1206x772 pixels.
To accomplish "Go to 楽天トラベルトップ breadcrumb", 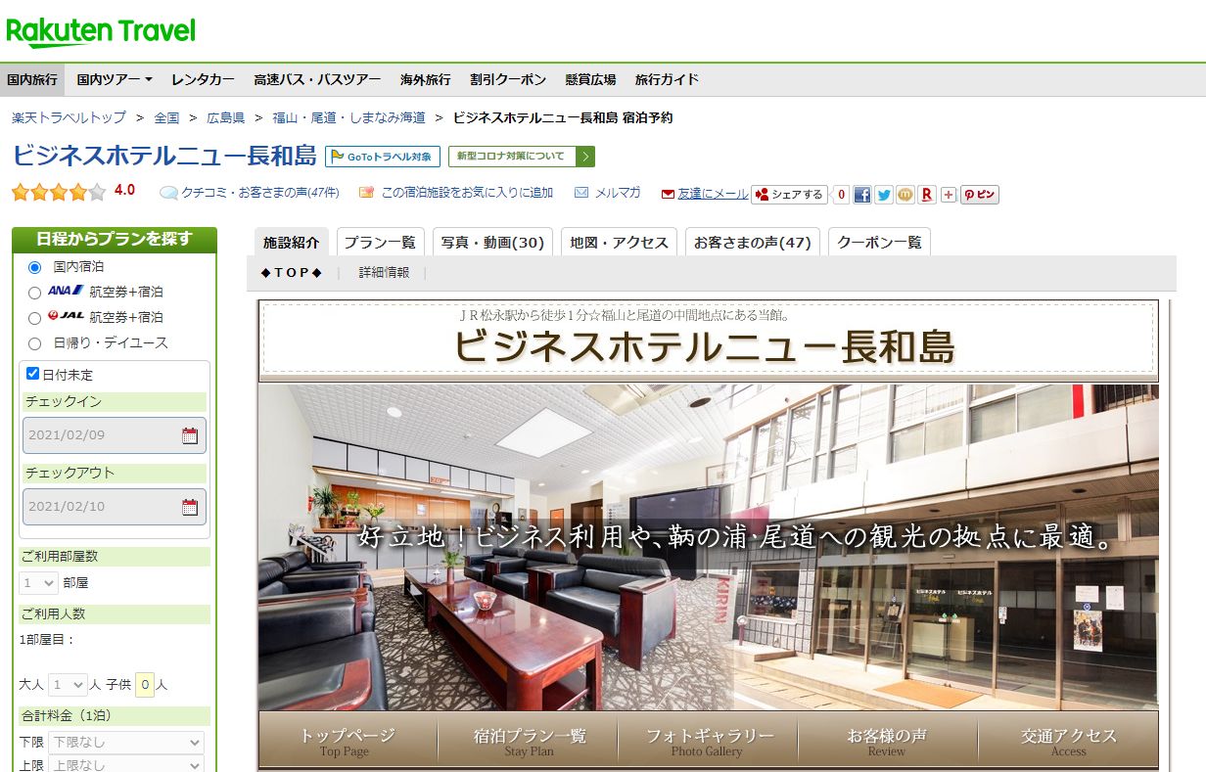I will [x=69, y=117].
